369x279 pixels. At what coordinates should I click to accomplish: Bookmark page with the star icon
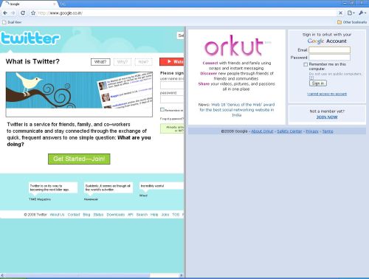pyautogui.click(x=33, y=13)
